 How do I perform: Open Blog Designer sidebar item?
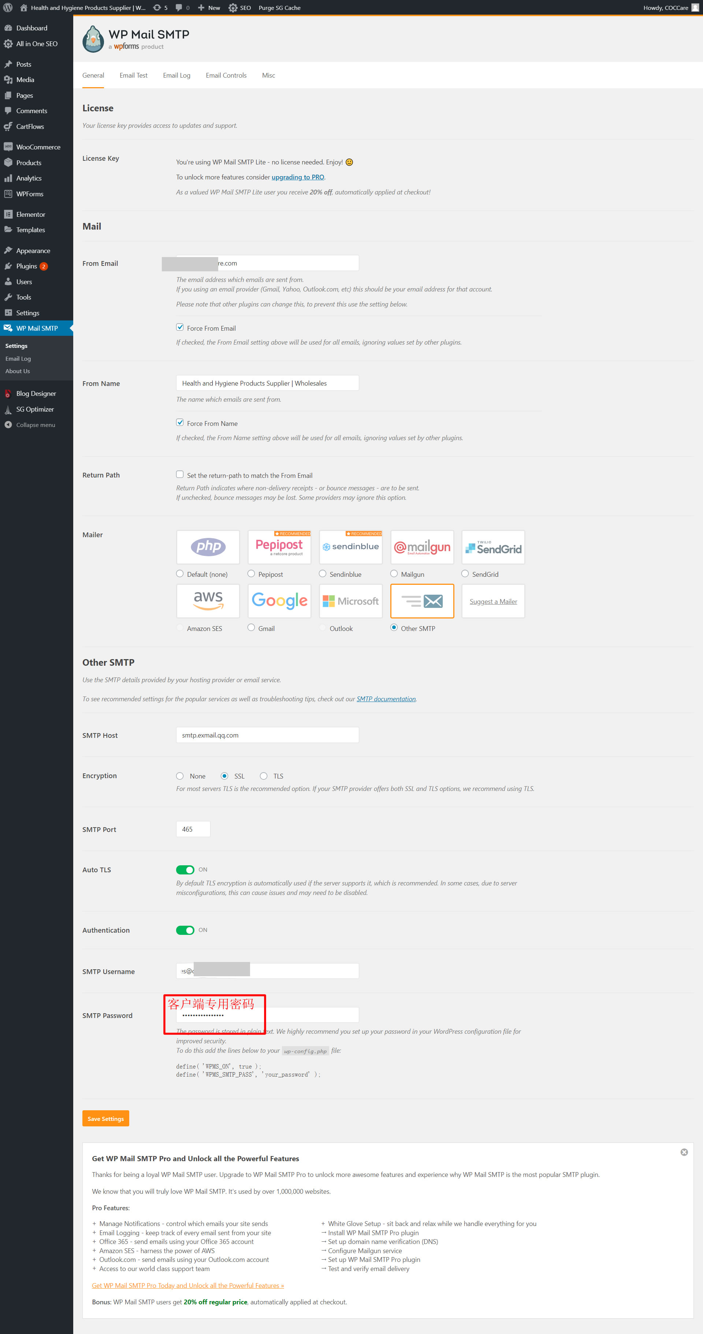coord(36,394)
